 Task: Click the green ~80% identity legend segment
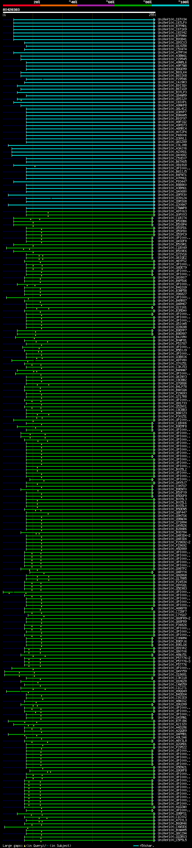point(133,5)
